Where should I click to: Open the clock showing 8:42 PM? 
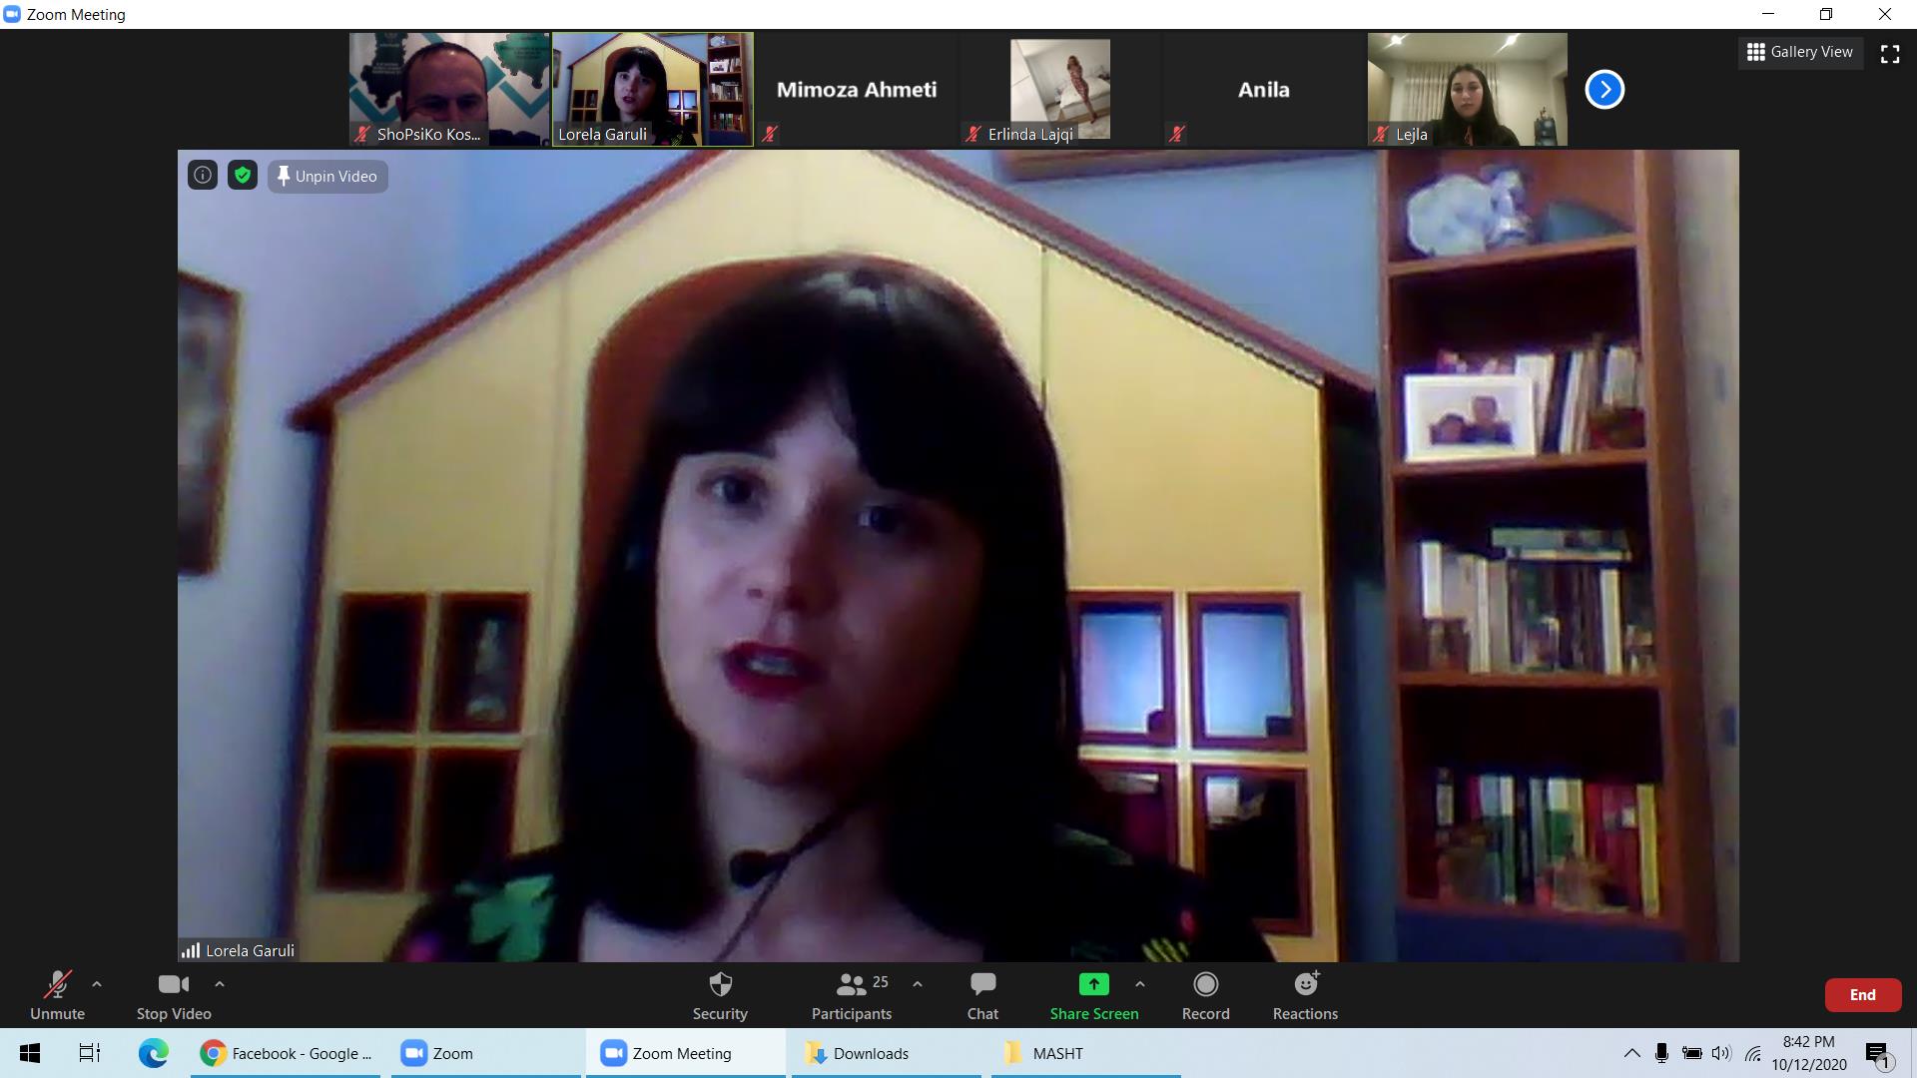pyautogui.click(x=1809, y=1053)
